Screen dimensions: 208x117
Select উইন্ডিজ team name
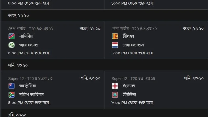(129, 95)
